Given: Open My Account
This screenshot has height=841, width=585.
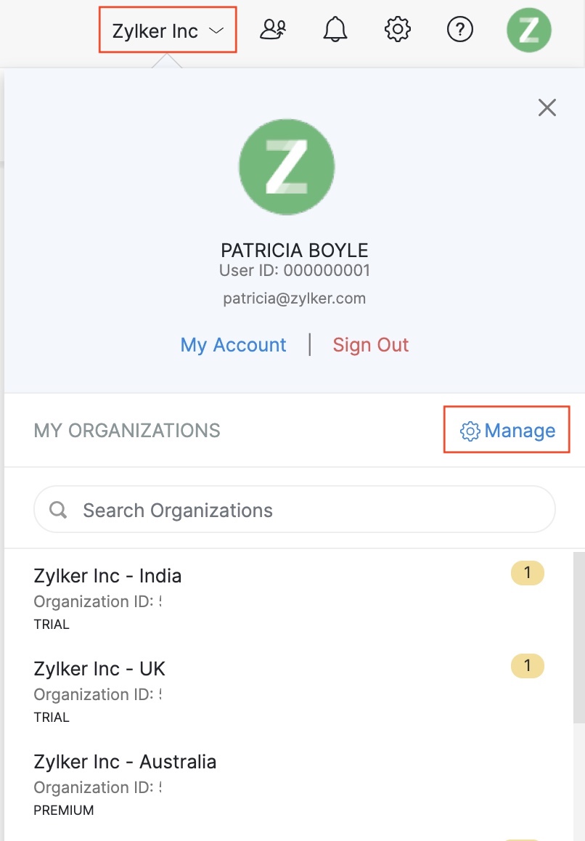Looking at the screenshot, I should coord(233,345).
